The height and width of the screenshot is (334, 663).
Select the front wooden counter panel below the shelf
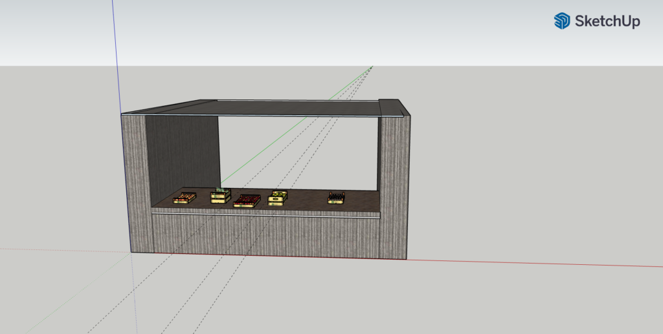265,236
